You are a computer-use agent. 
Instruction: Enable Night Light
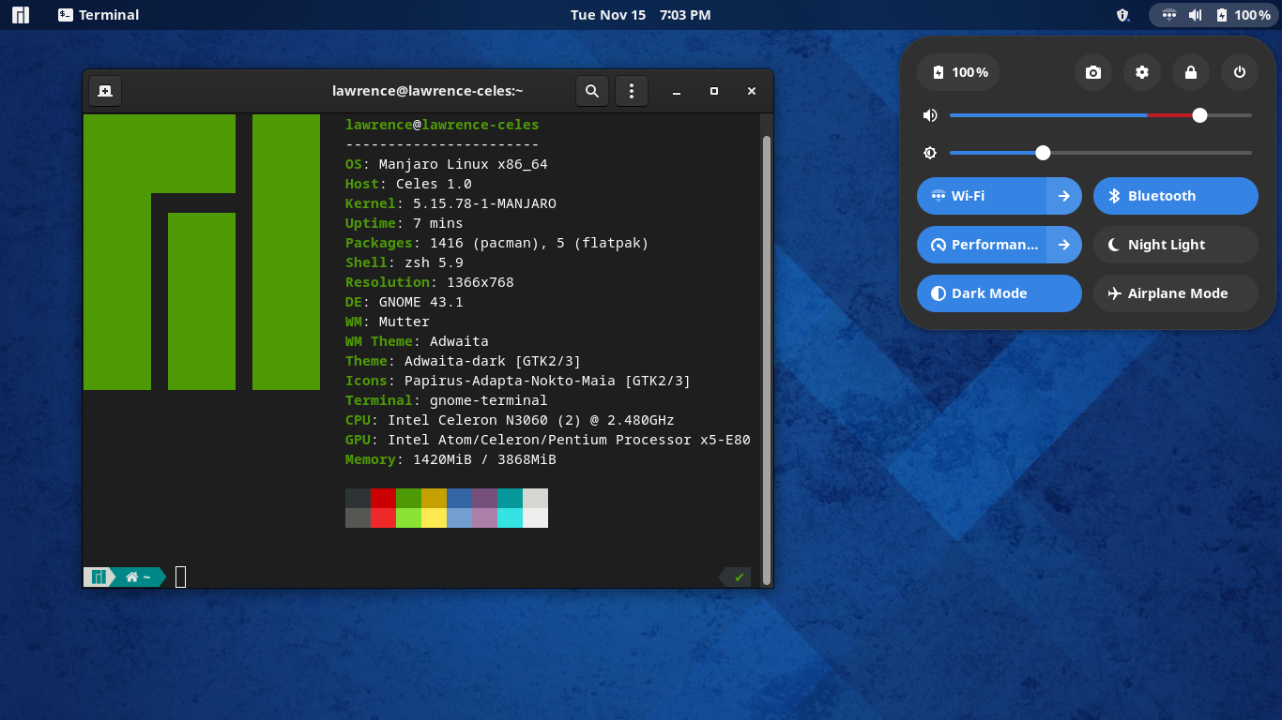coord(1175,245)
